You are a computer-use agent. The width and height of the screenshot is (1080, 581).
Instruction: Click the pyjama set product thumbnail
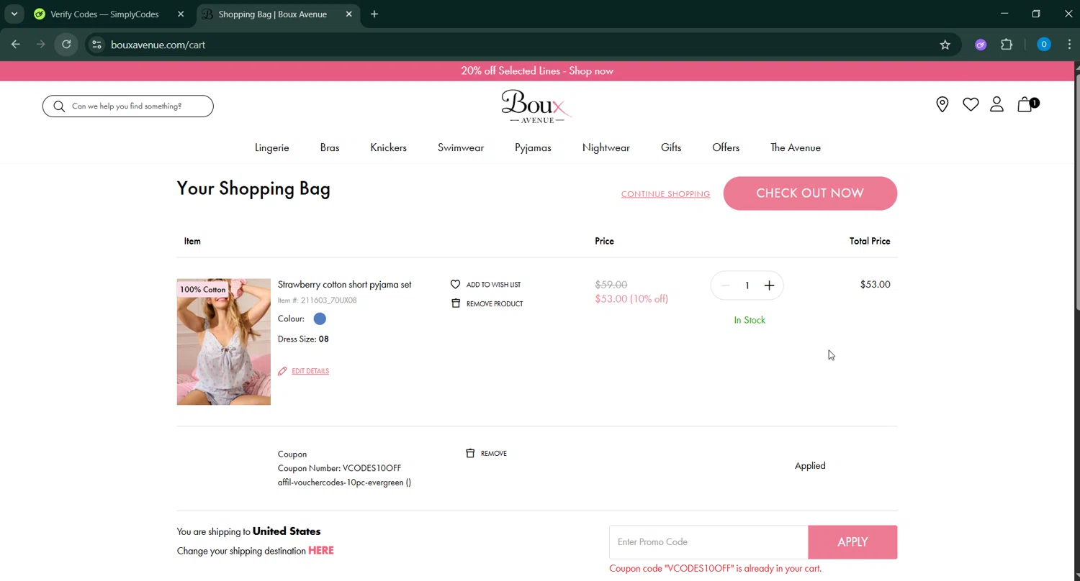tap(224, 342)
